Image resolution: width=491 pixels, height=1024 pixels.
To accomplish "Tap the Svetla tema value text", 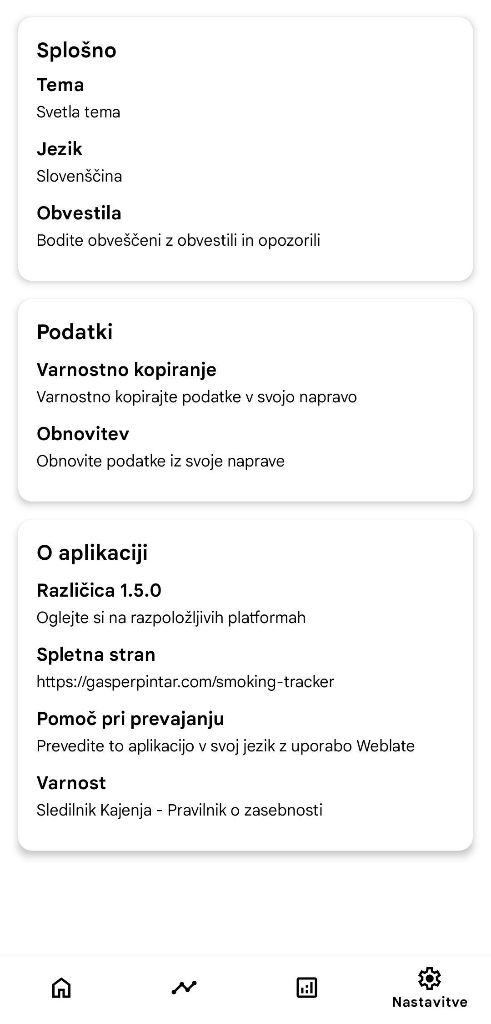I will point(78,112).
